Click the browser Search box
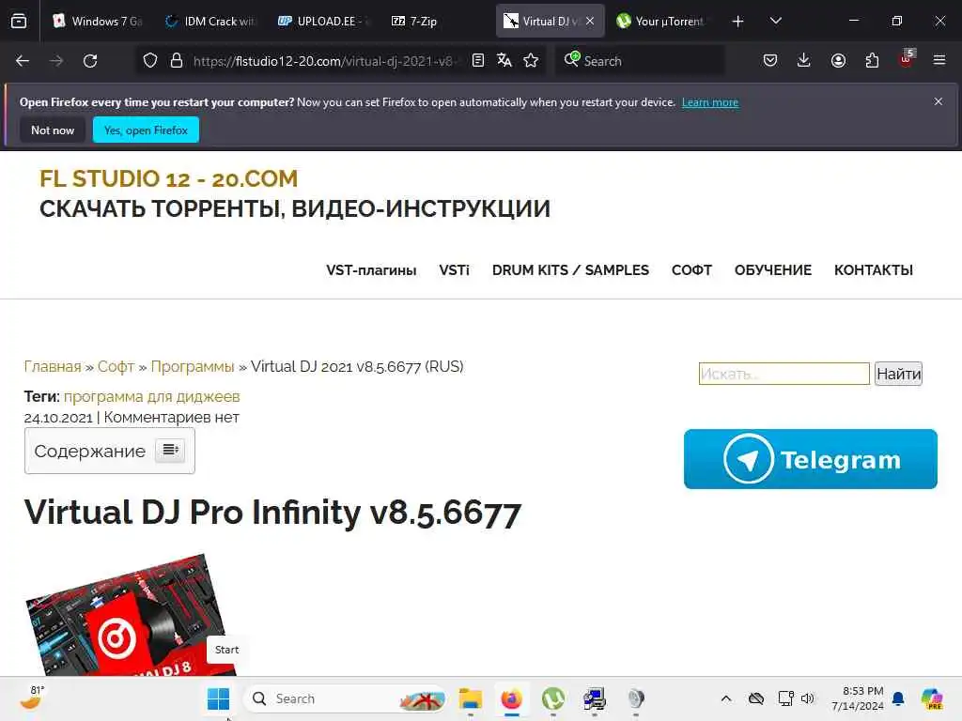This screenshot has width=962, height=721. pyautogui.click(x=639, y=61)
